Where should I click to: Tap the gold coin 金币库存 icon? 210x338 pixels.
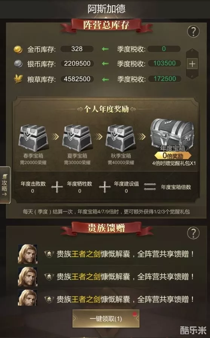18,49
